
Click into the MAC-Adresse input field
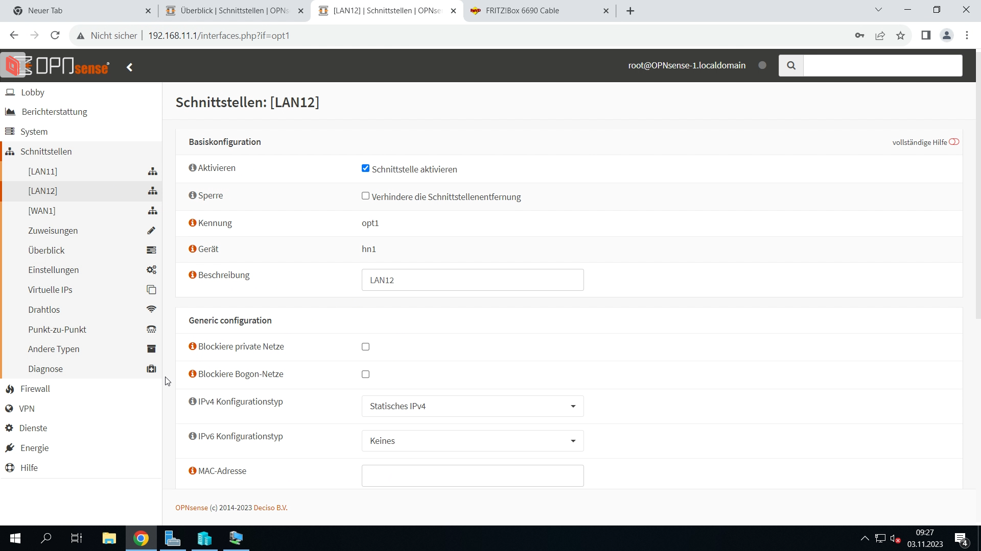472,476
